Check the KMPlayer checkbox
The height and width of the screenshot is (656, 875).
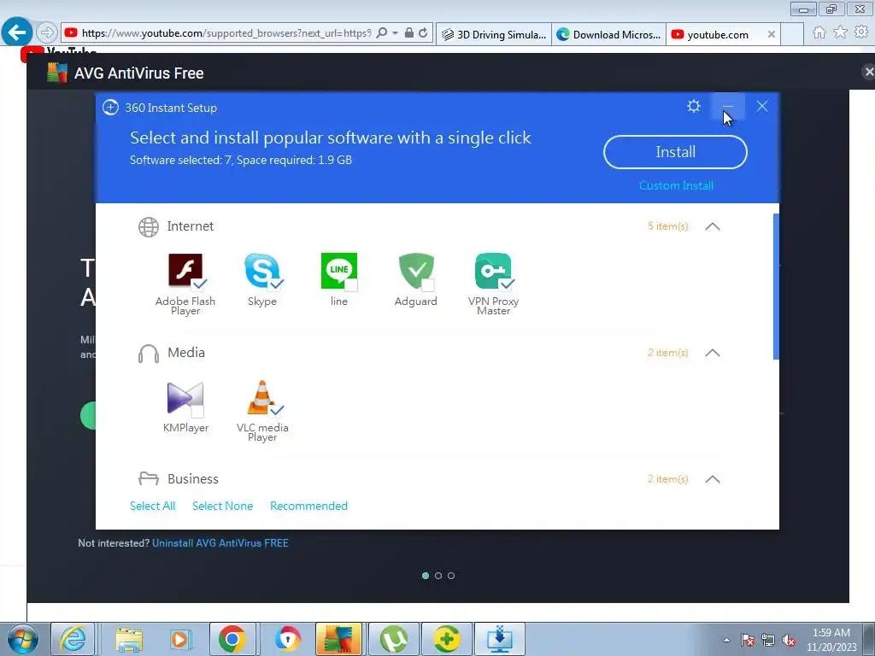point(197,412)
